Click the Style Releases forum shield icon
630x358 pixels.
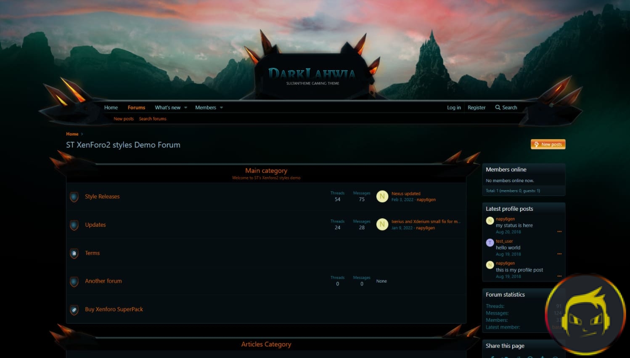tap(74, 197)
